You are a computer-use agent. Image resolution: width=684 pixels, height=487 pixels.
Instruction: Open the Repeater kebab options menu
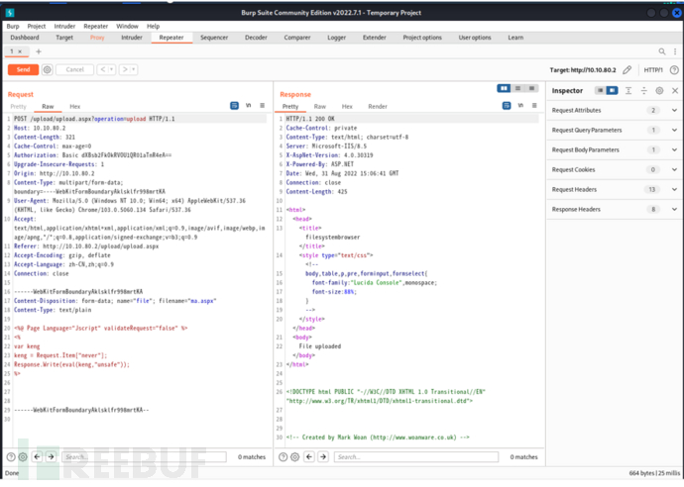point(675,51)
